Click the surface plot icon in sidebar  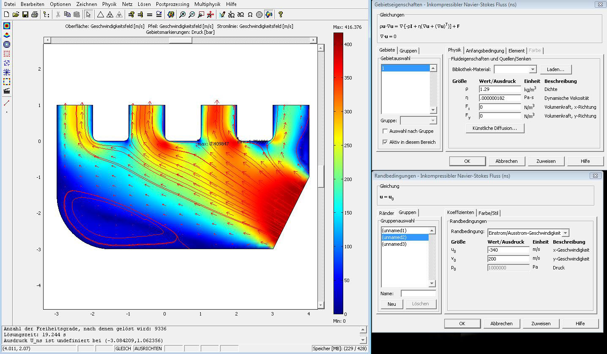tap(7, 26)
